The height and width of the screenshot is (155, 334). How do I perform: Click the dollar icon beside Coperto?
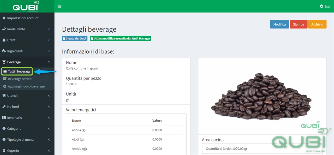point(4,151)
